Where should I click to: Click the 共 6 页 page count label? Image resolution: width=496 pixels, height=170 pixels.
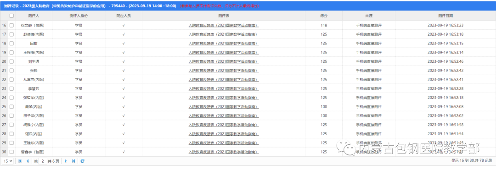point(53,161)
